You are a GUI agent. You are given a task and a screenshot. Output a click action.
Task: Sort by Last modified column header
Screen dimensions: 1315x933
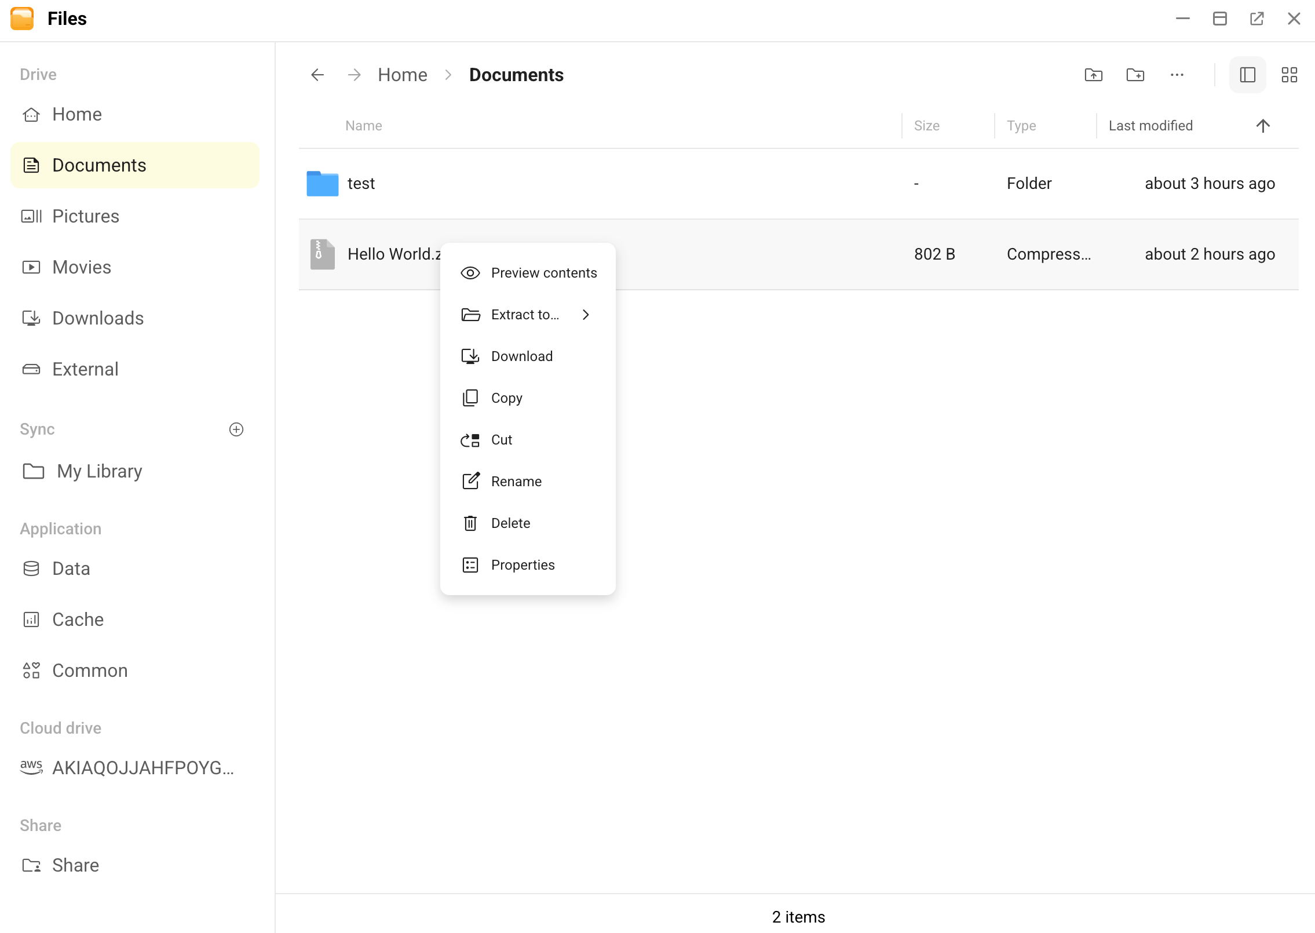(1150, 126)
